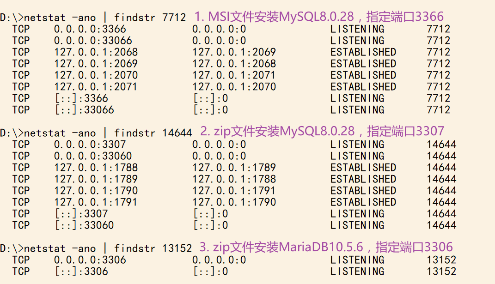Click the TCP protocol label in the 0.0.0.0:3306 row

(21, 260)
